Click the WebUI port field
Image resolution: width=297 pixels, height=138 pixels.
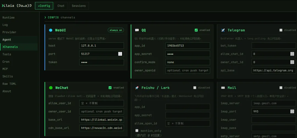coord(101,54)
